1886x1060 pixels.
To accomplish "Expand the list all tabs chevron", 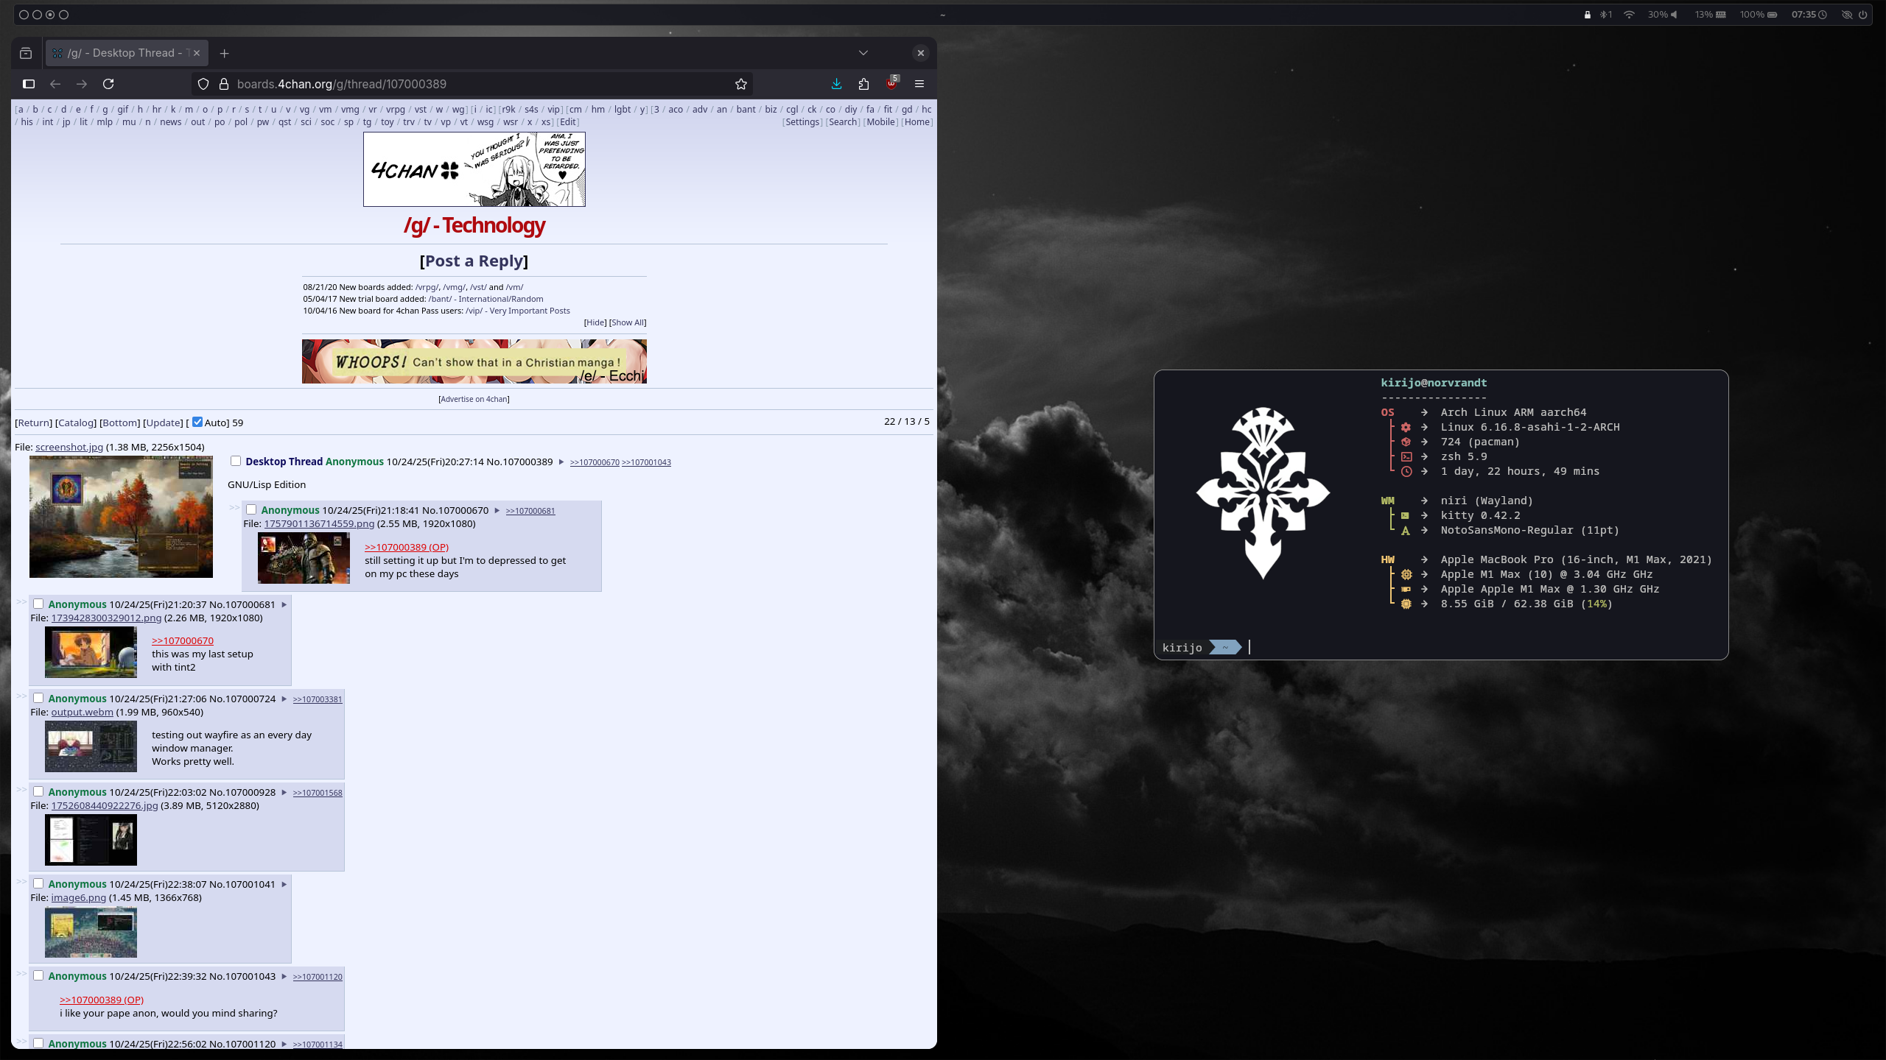I will click(x=863, y=53).
